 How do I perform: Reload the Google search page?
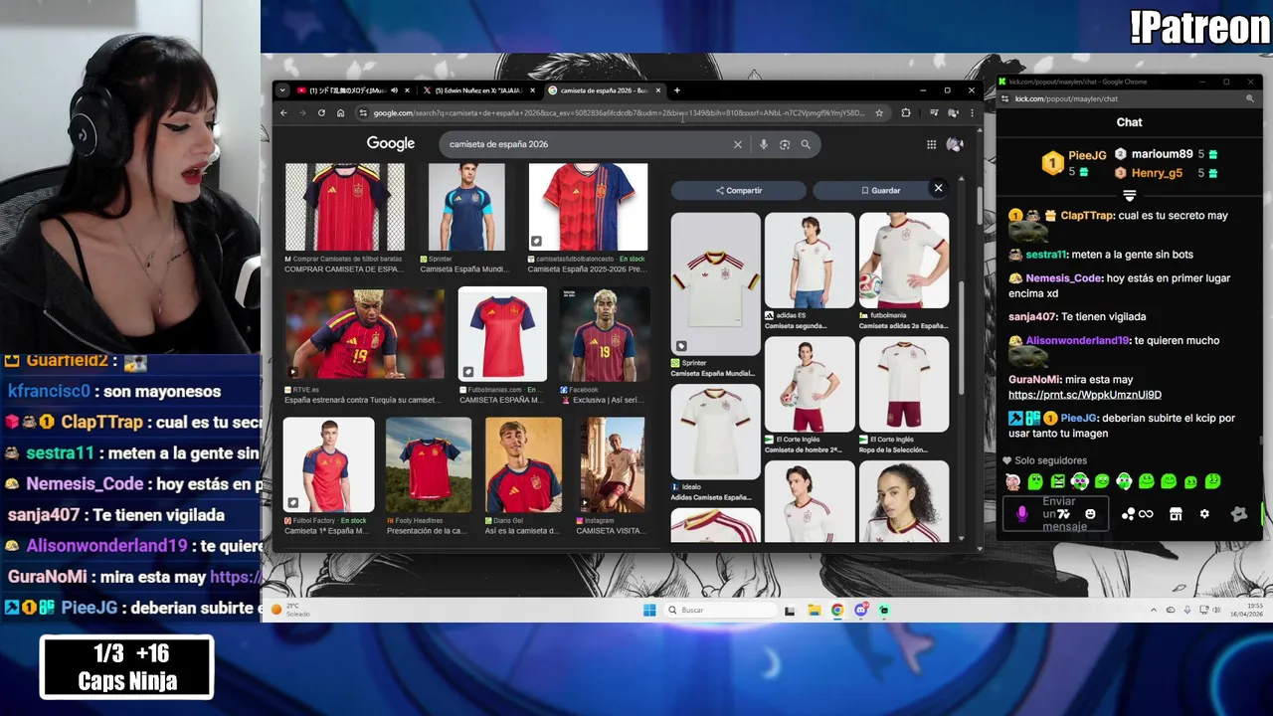tap(321, 113)
